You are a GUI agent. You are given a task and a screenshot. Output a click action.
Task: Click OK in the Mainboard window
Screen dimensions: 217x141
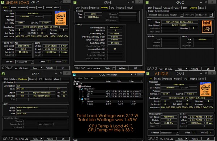tap(63, 139)
